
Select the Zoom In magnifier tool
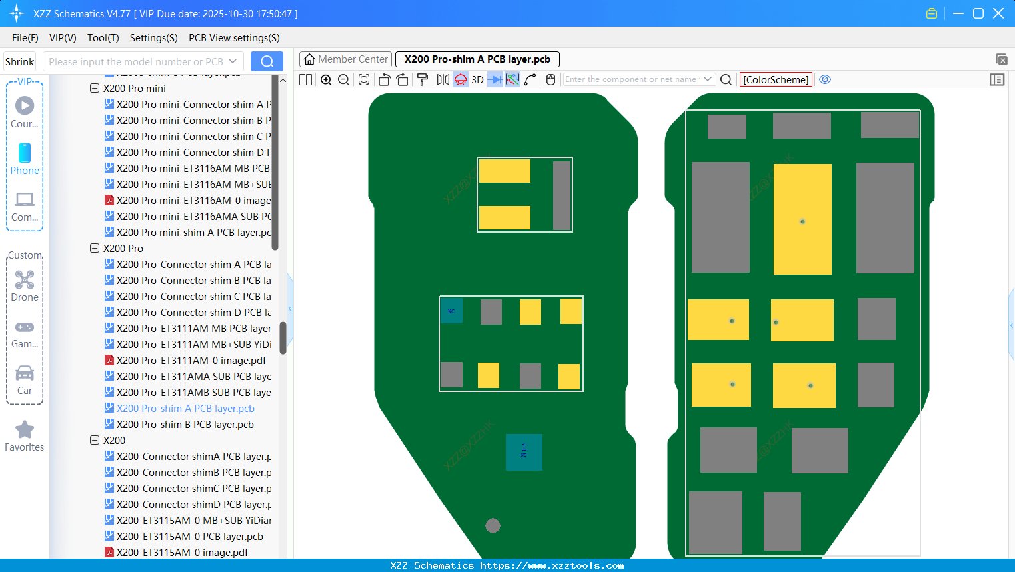[x=326, y=79]
